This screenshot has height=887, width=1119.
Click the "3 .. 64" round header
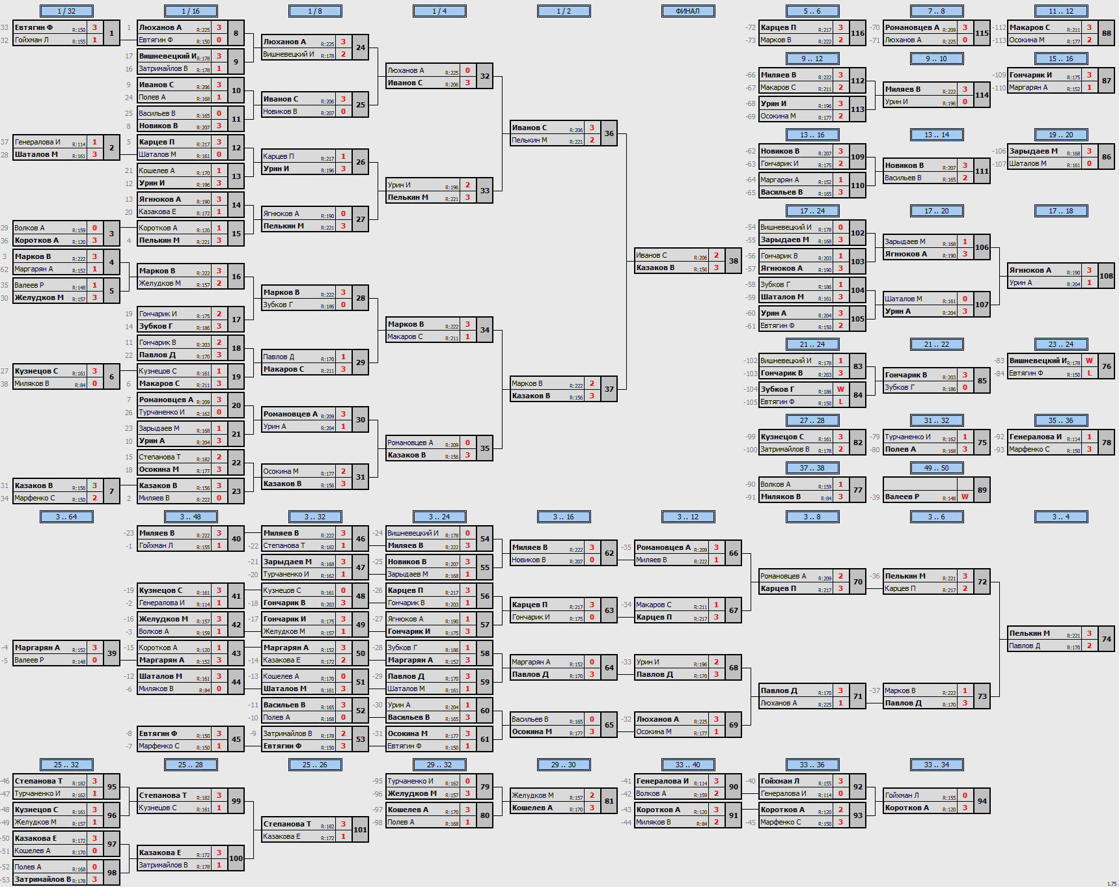tap(66, 517)
